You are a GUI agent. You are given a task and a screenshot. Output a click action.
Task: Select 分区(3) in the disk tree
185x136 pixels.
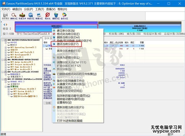point(14,50)
